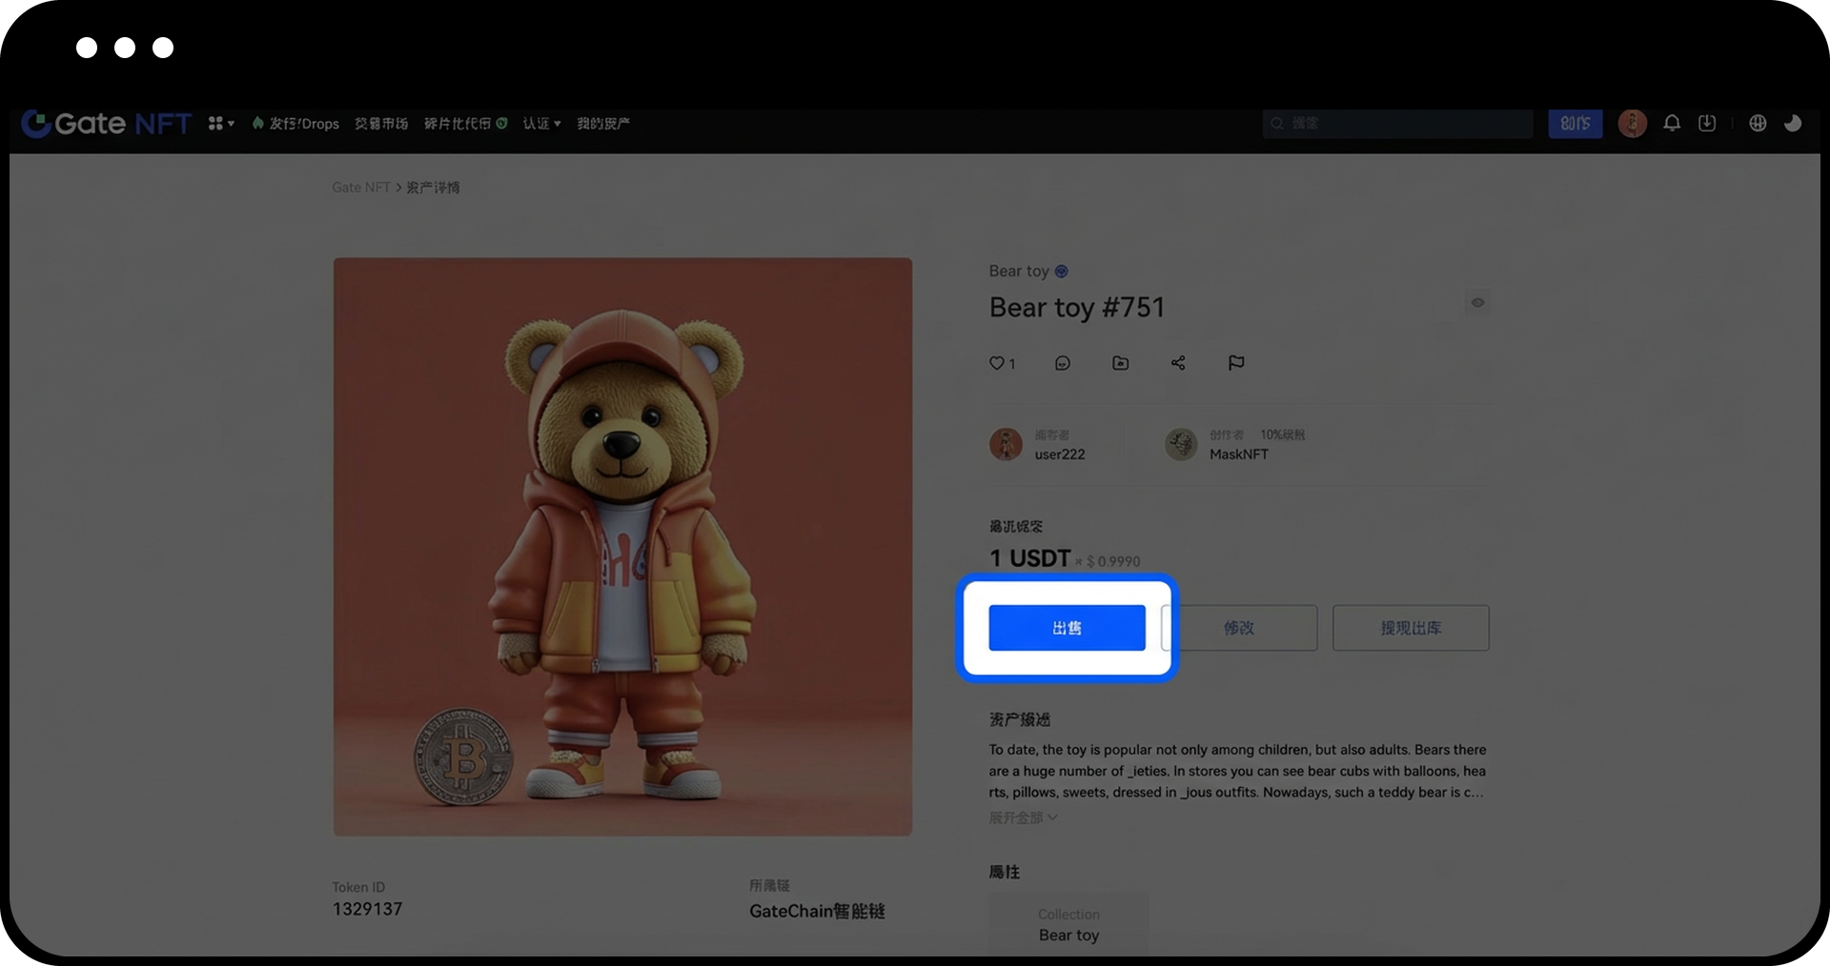Click the Gate NFT logo

107,123
